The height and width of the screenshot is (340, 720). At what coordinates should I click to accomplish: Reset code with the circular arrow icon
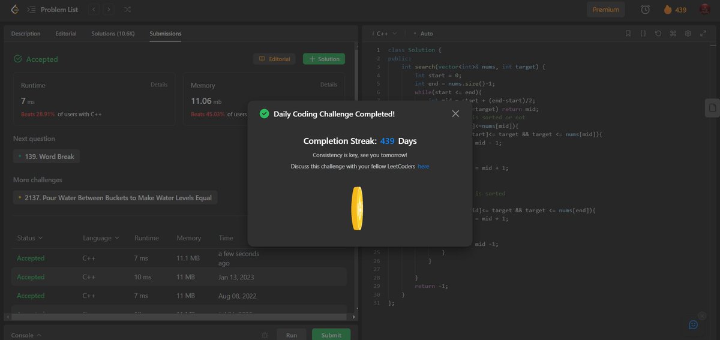click(658, 34)
